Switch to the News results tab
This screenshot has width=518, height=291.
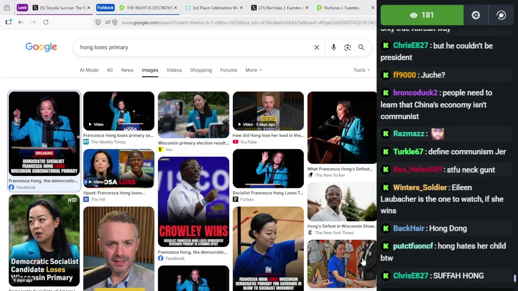127,70
